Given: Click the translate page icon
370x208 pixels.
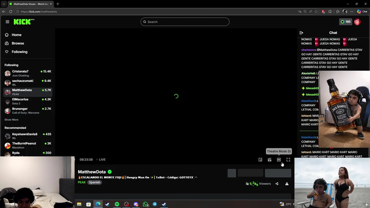Looking at the screenshot, I should [x=300, y=12].
